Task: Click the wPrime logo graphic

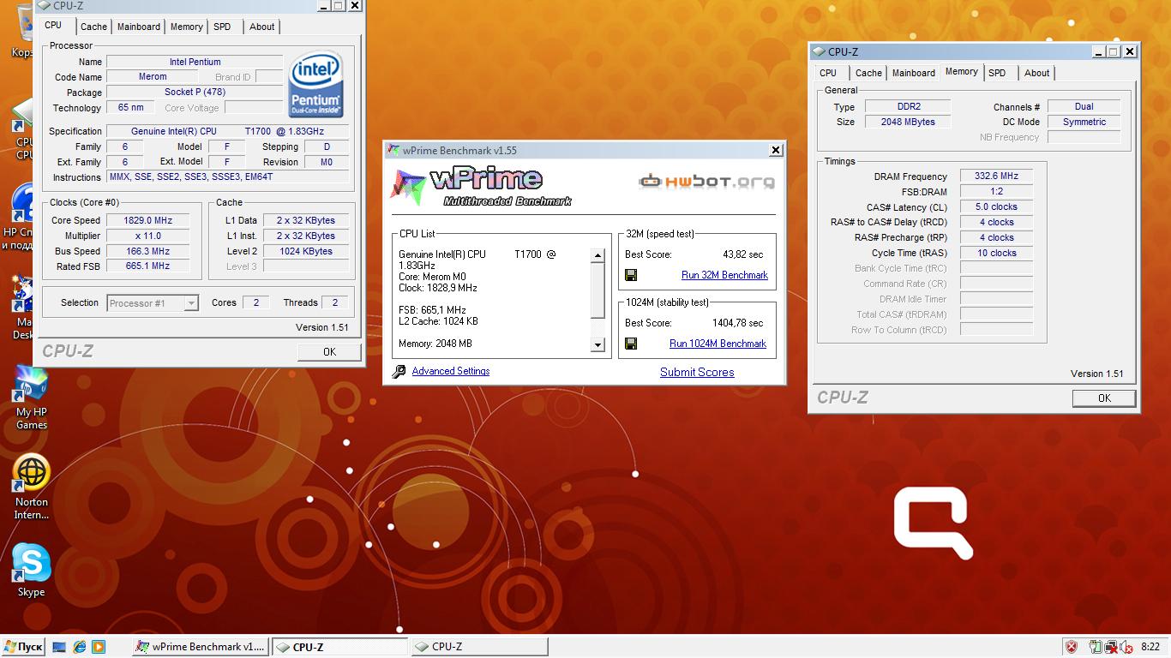Action: [x=480, y=187]
